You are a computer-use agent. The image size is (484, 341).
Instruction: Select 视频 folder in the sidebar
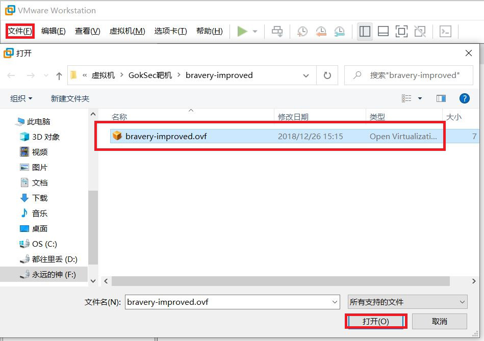[39, 152]
